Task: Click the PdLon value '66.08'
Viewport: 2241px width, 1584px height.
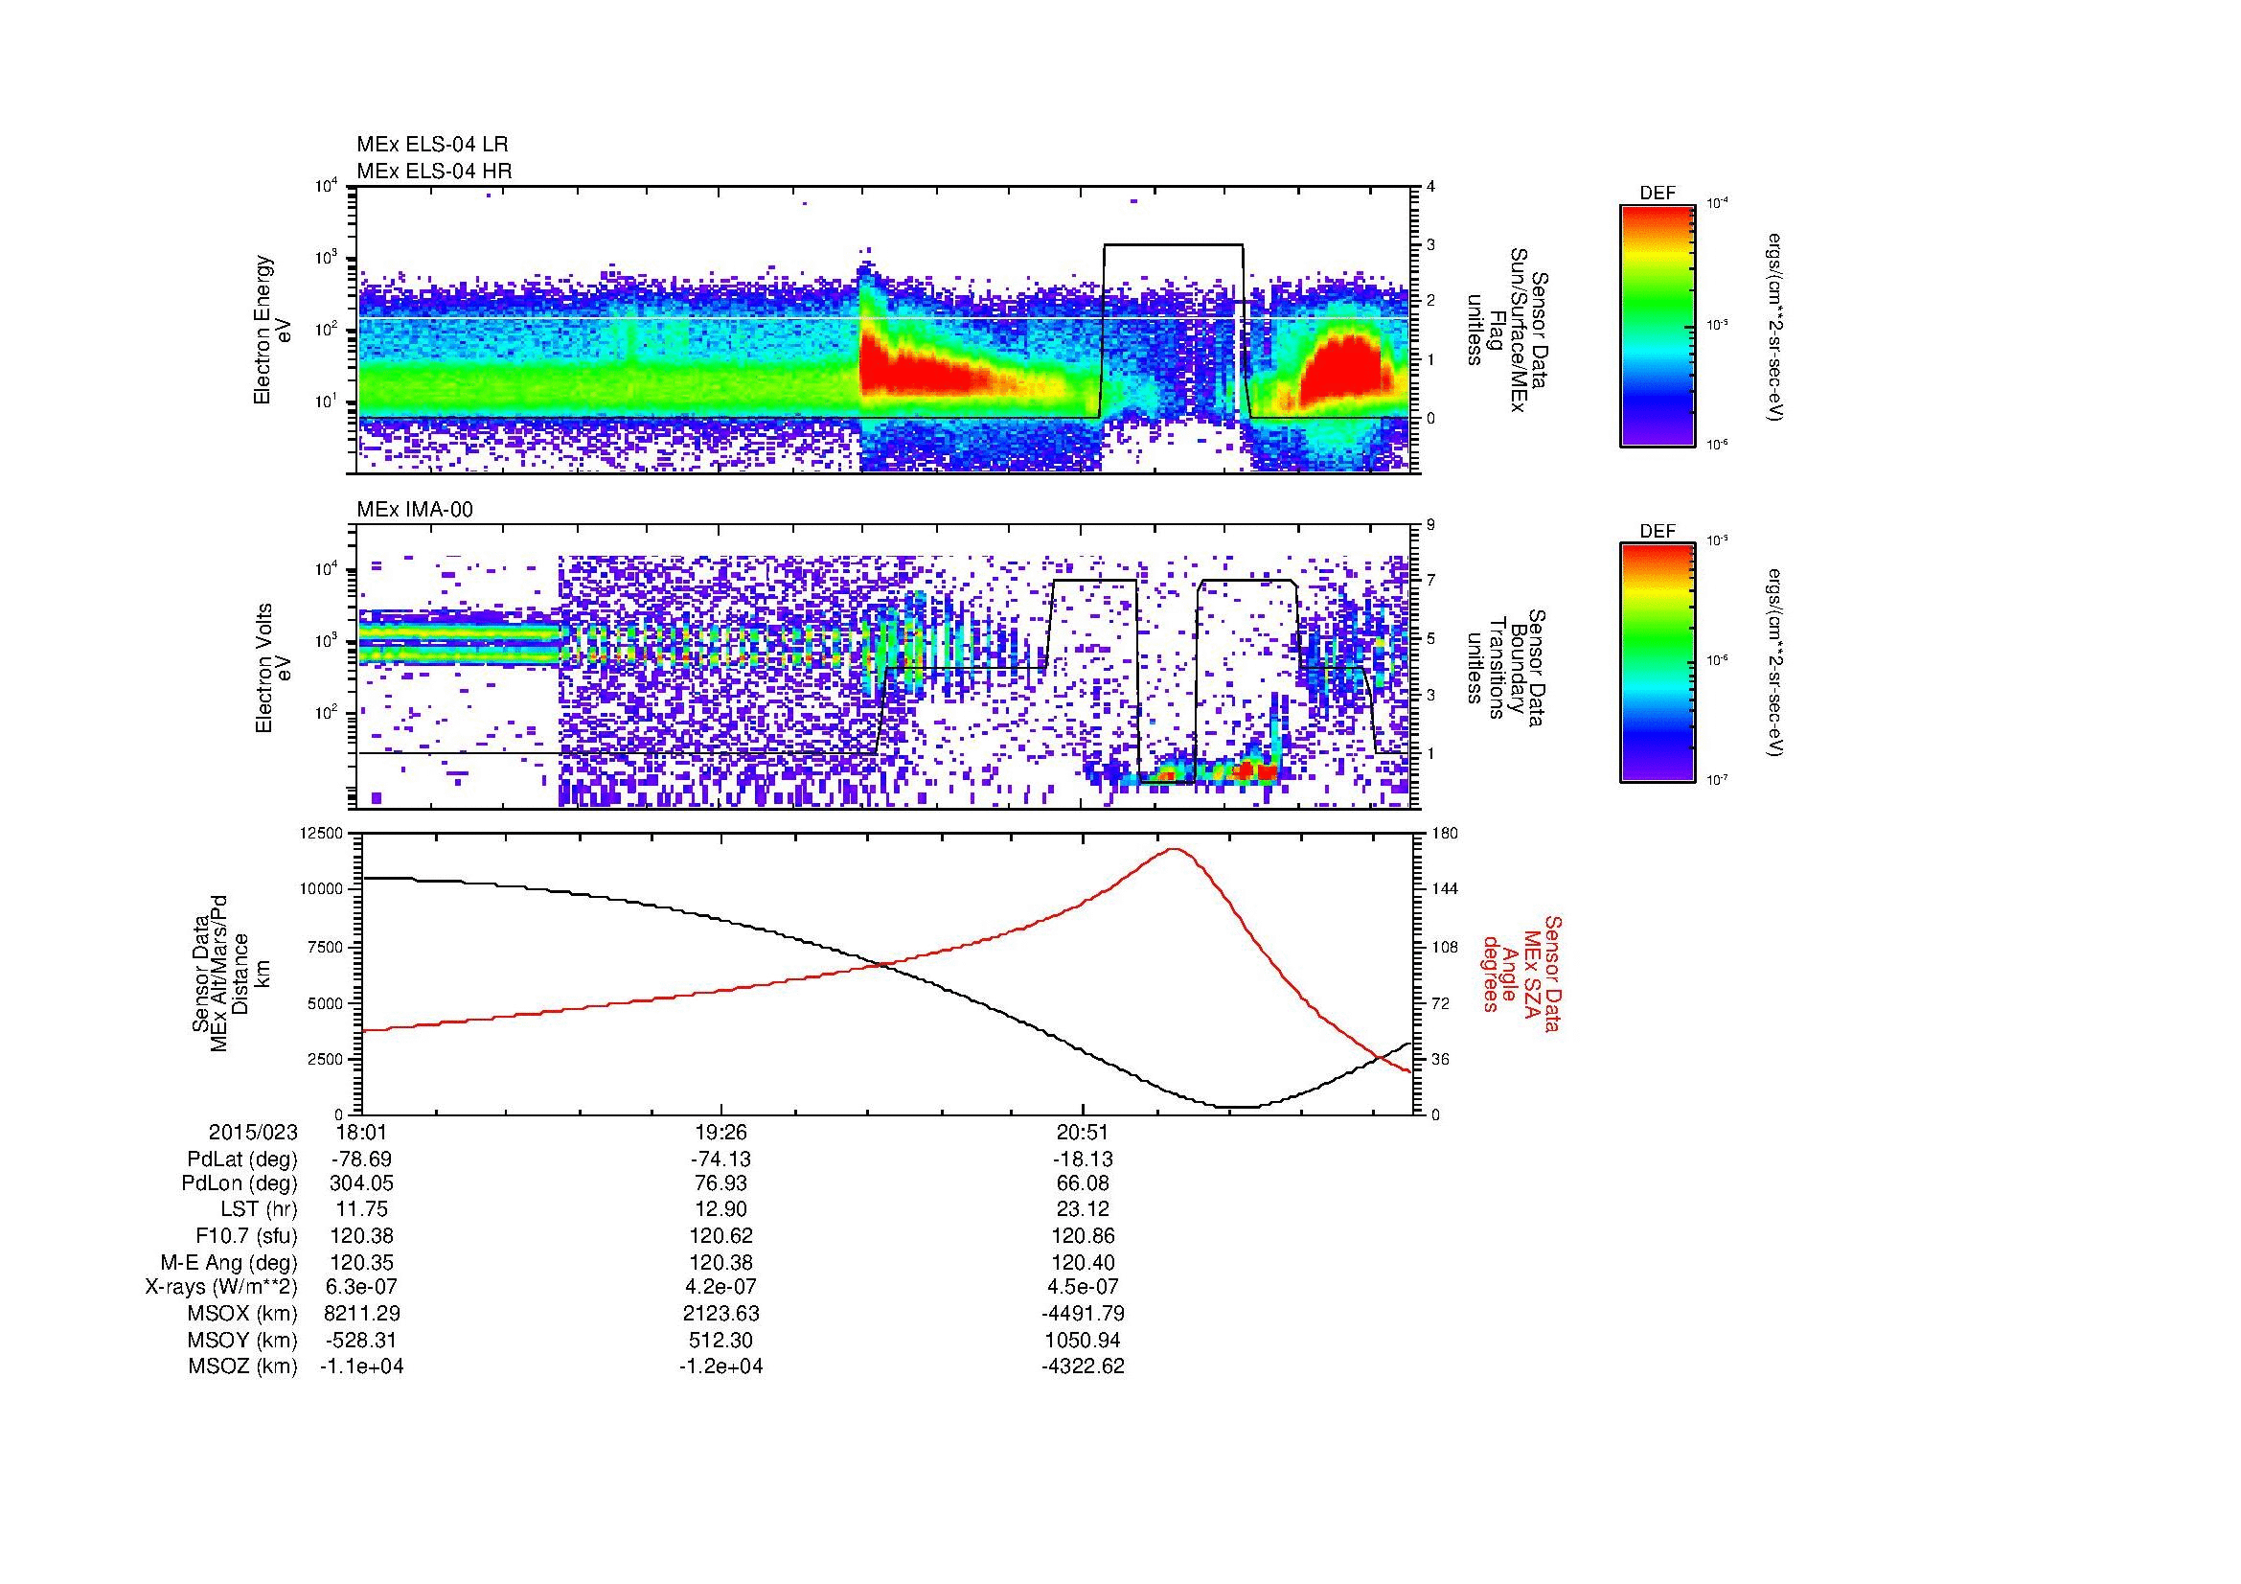Action: click(1083, 1183)
